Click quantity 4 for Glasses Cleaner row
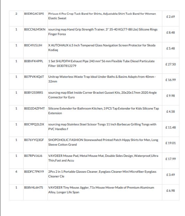 click(16, 172)
